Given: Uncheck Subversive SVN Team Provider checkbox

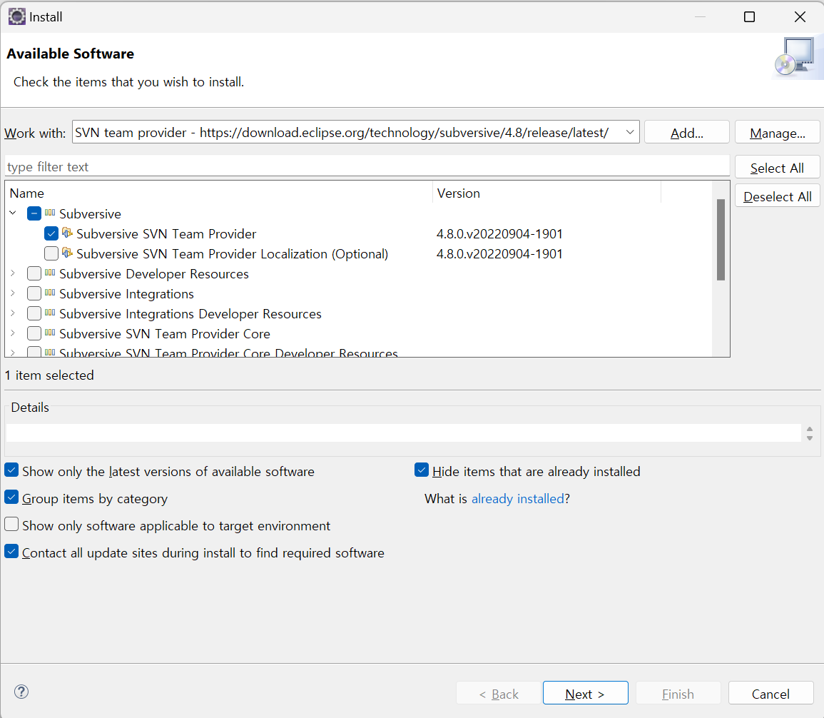Looking at the screenshot, I should 51,233.
